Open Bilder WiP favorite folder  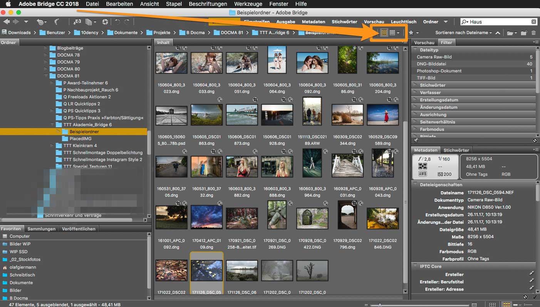pyautogui.click(x=20, y=244)
